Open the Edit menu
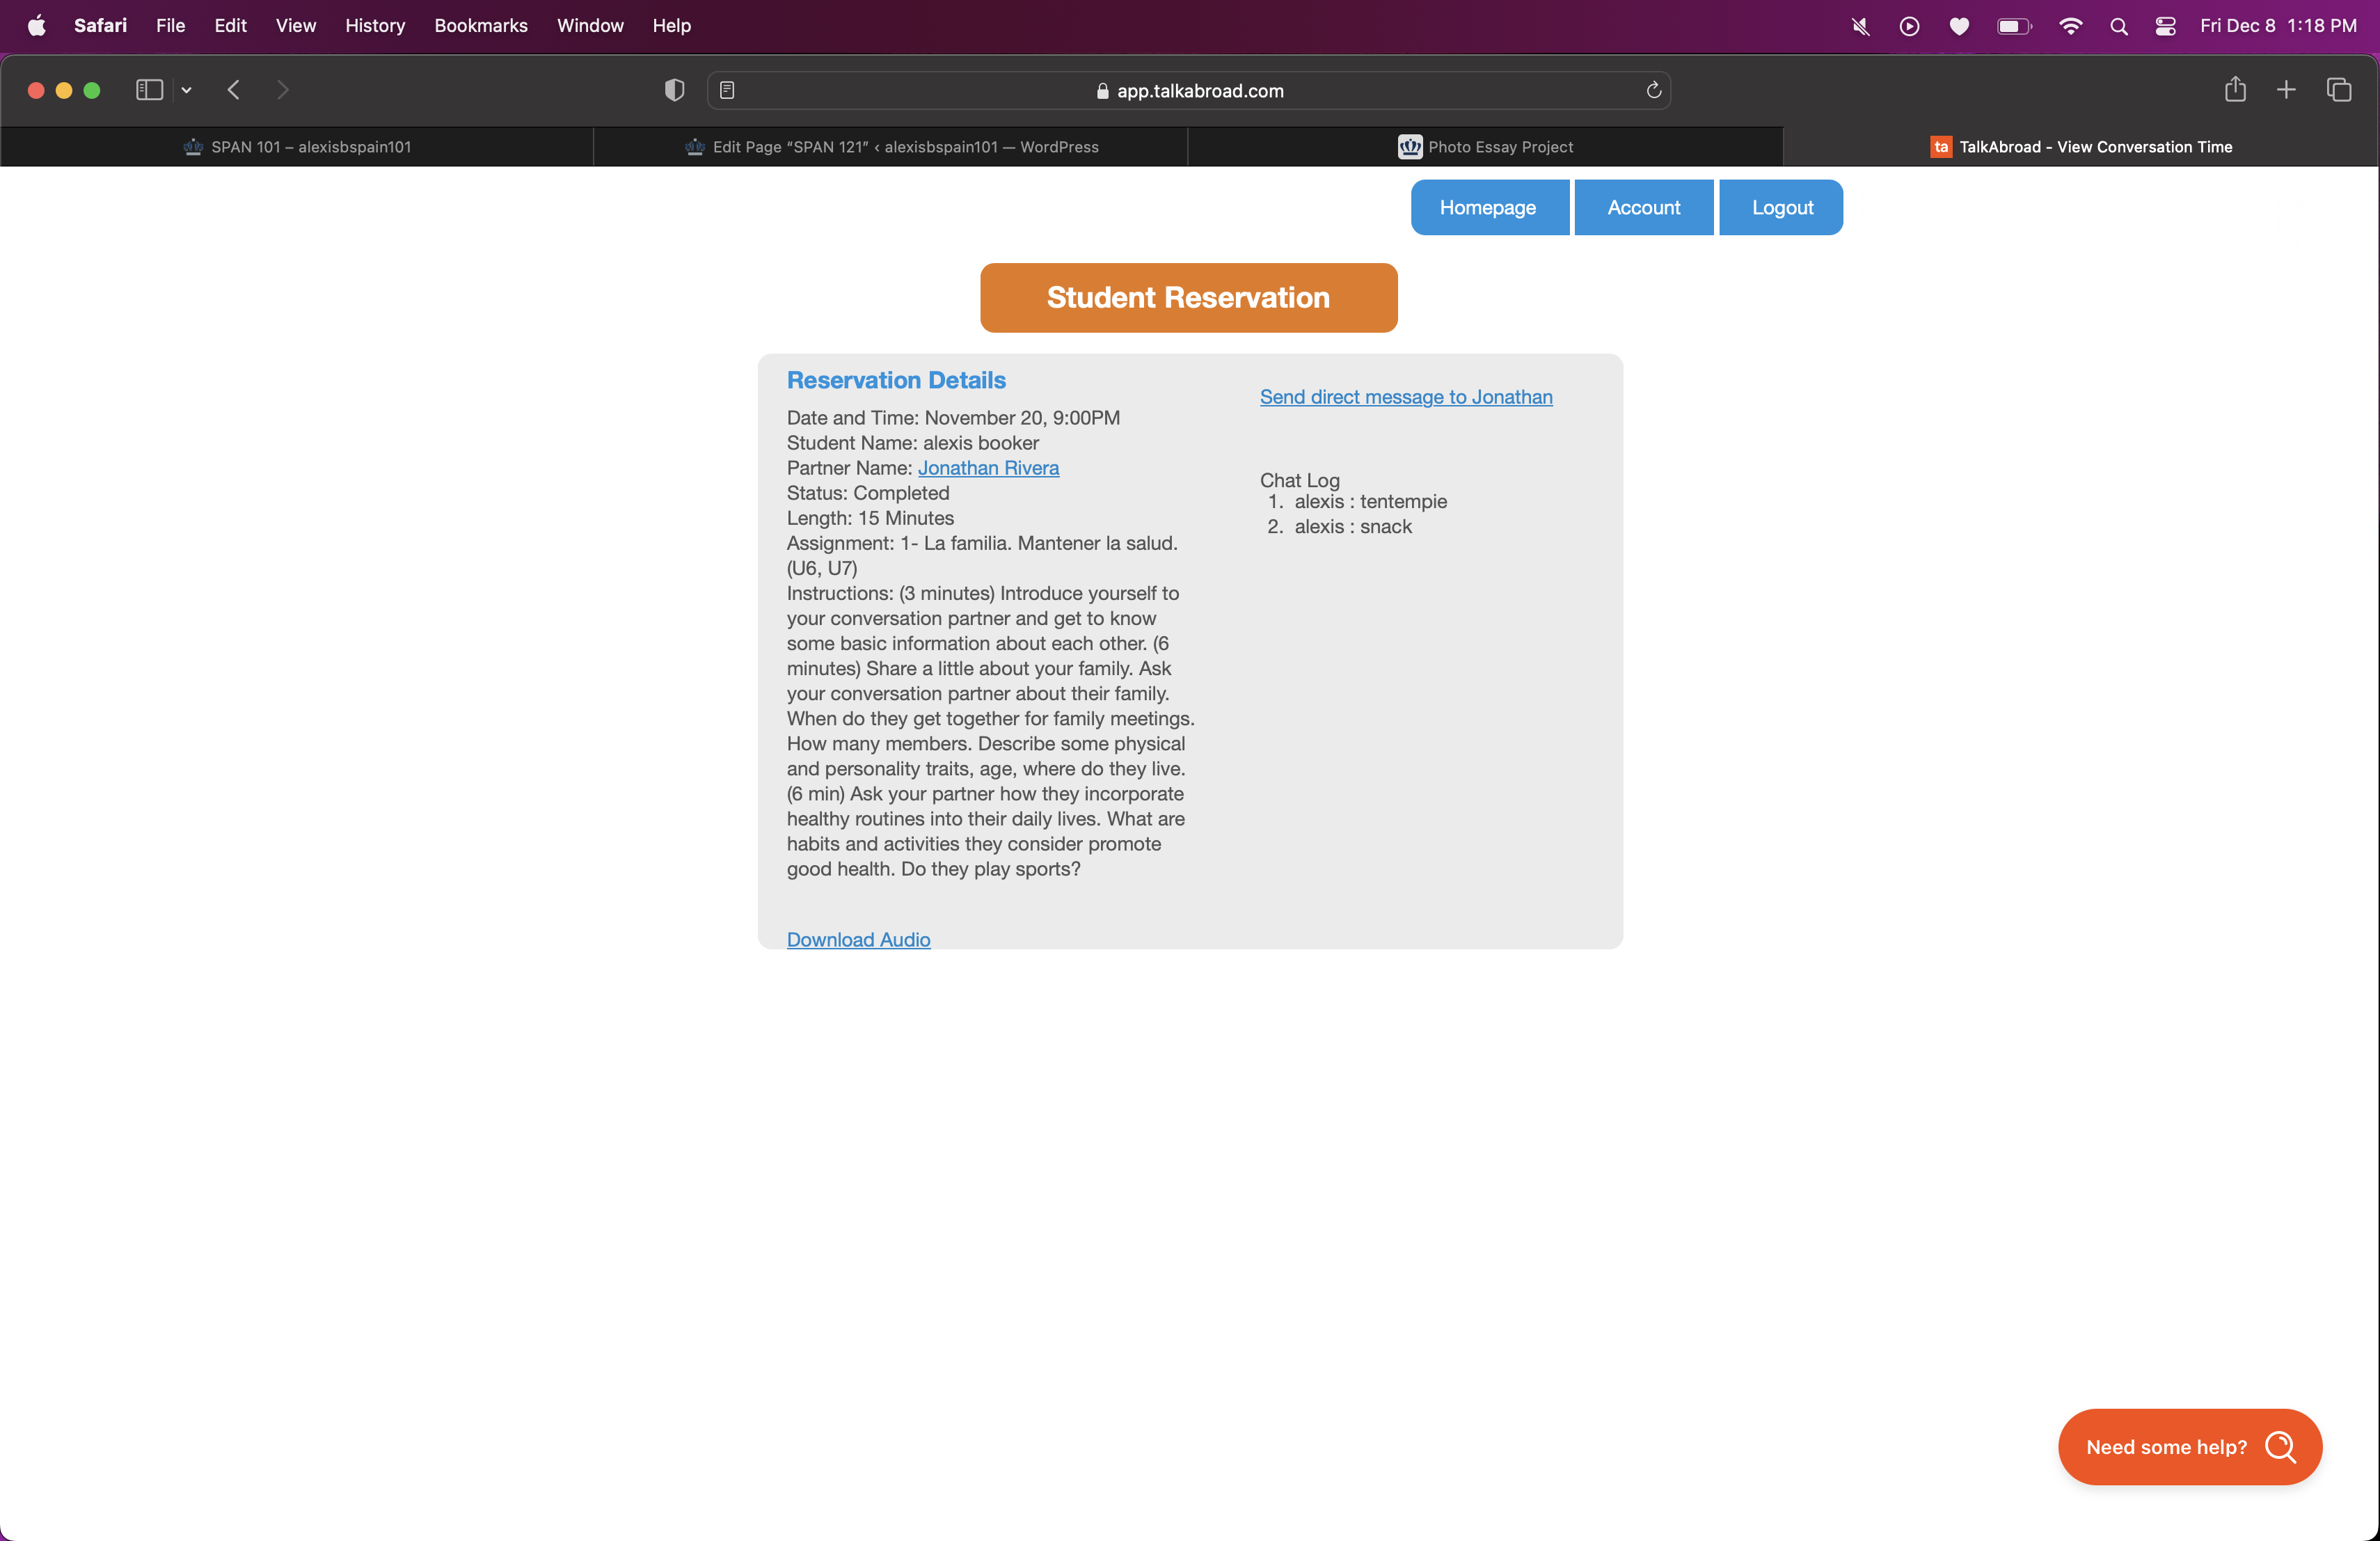The width and height of the screenshot is (2380, 1541). (230, 25)
